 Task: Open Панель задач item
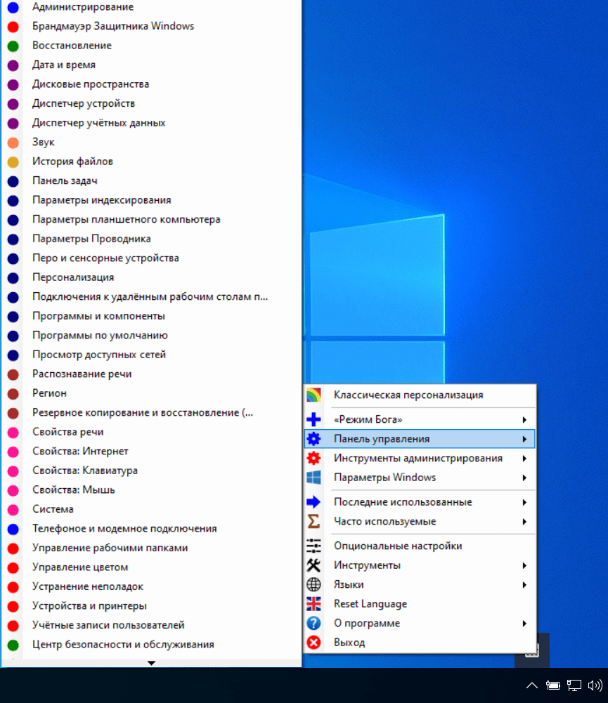(x=151, y=180)
